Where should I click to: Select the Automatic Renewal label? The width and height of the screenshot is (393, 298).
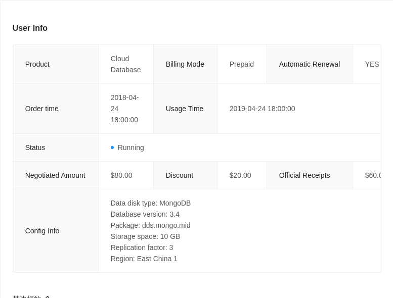309,64
